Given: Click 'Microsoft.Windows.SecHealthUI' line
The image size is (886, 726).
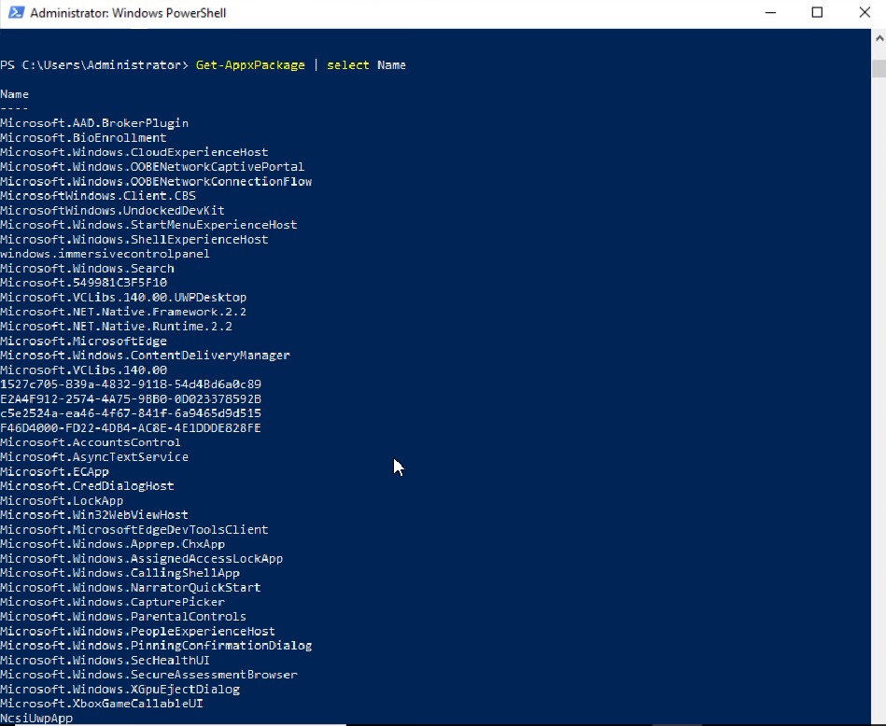Looking at the screenshot, I should click(x=105, y=661).
